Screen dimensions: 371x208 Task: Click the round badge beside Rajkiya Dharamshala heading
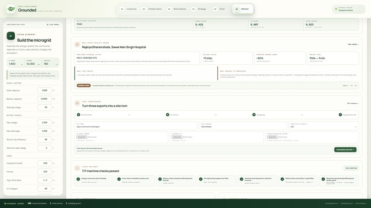pyautogui.click(x=77, y=45)
